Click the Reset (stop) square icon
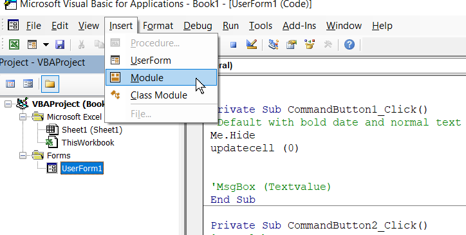The width and height of the screenshot is (466, 235). [x=233, y=44]
